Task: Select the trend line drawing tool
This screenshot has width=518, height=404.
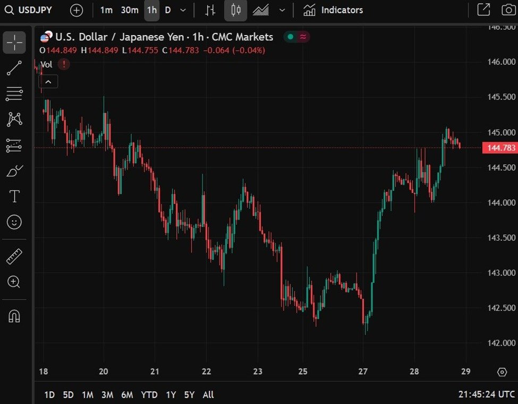Action: 14,68
